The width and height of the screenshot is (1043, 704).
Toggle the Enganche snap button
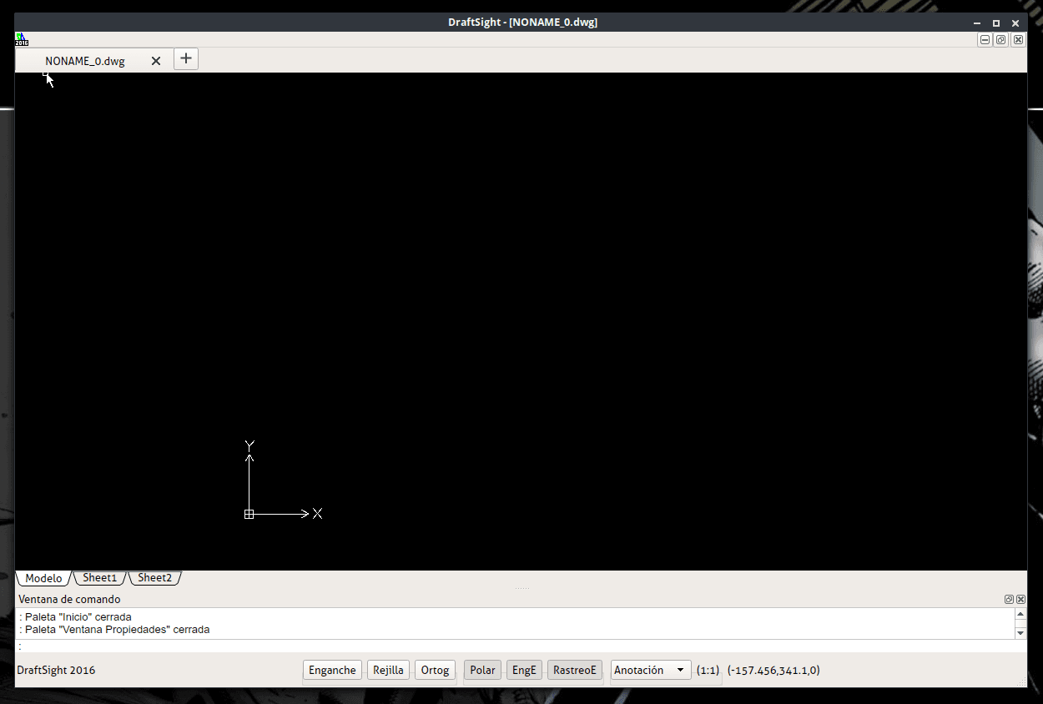(332, 670)
